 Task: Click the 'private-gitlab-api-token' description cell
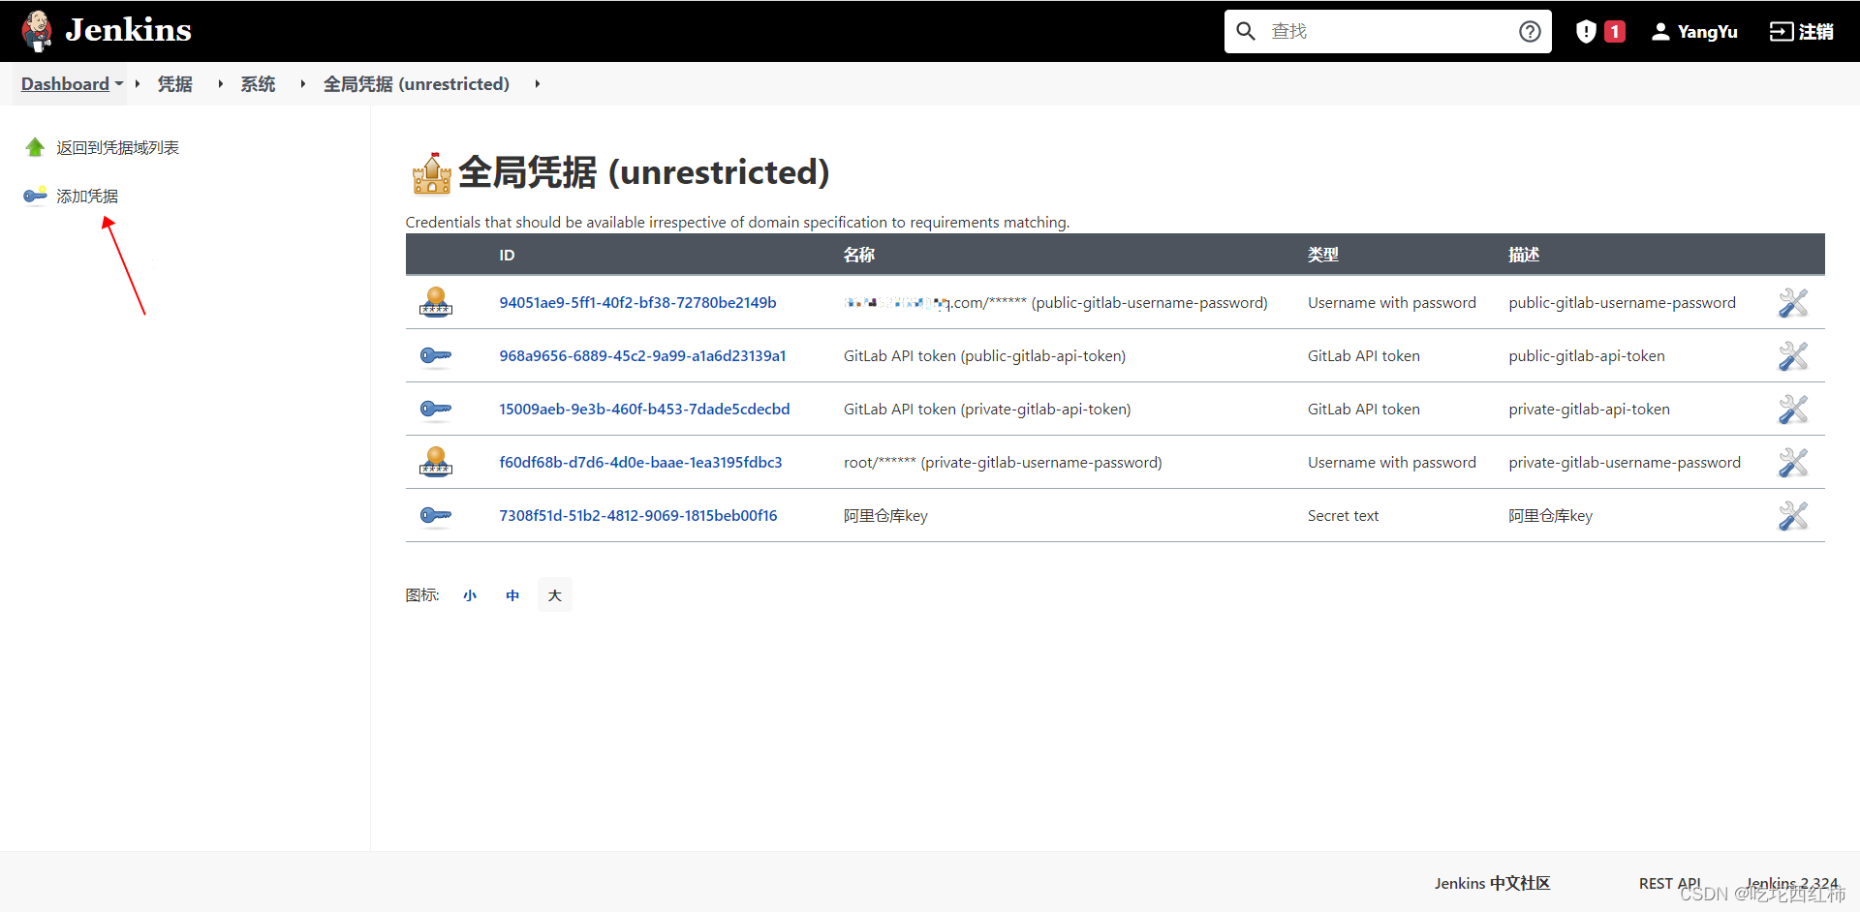pyautogui.click(x=1589, y=409)
